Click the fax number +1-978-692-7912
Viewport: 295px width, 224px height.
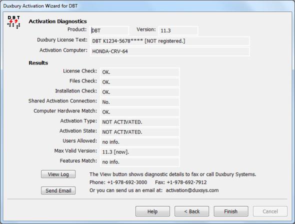pos(186,182)
